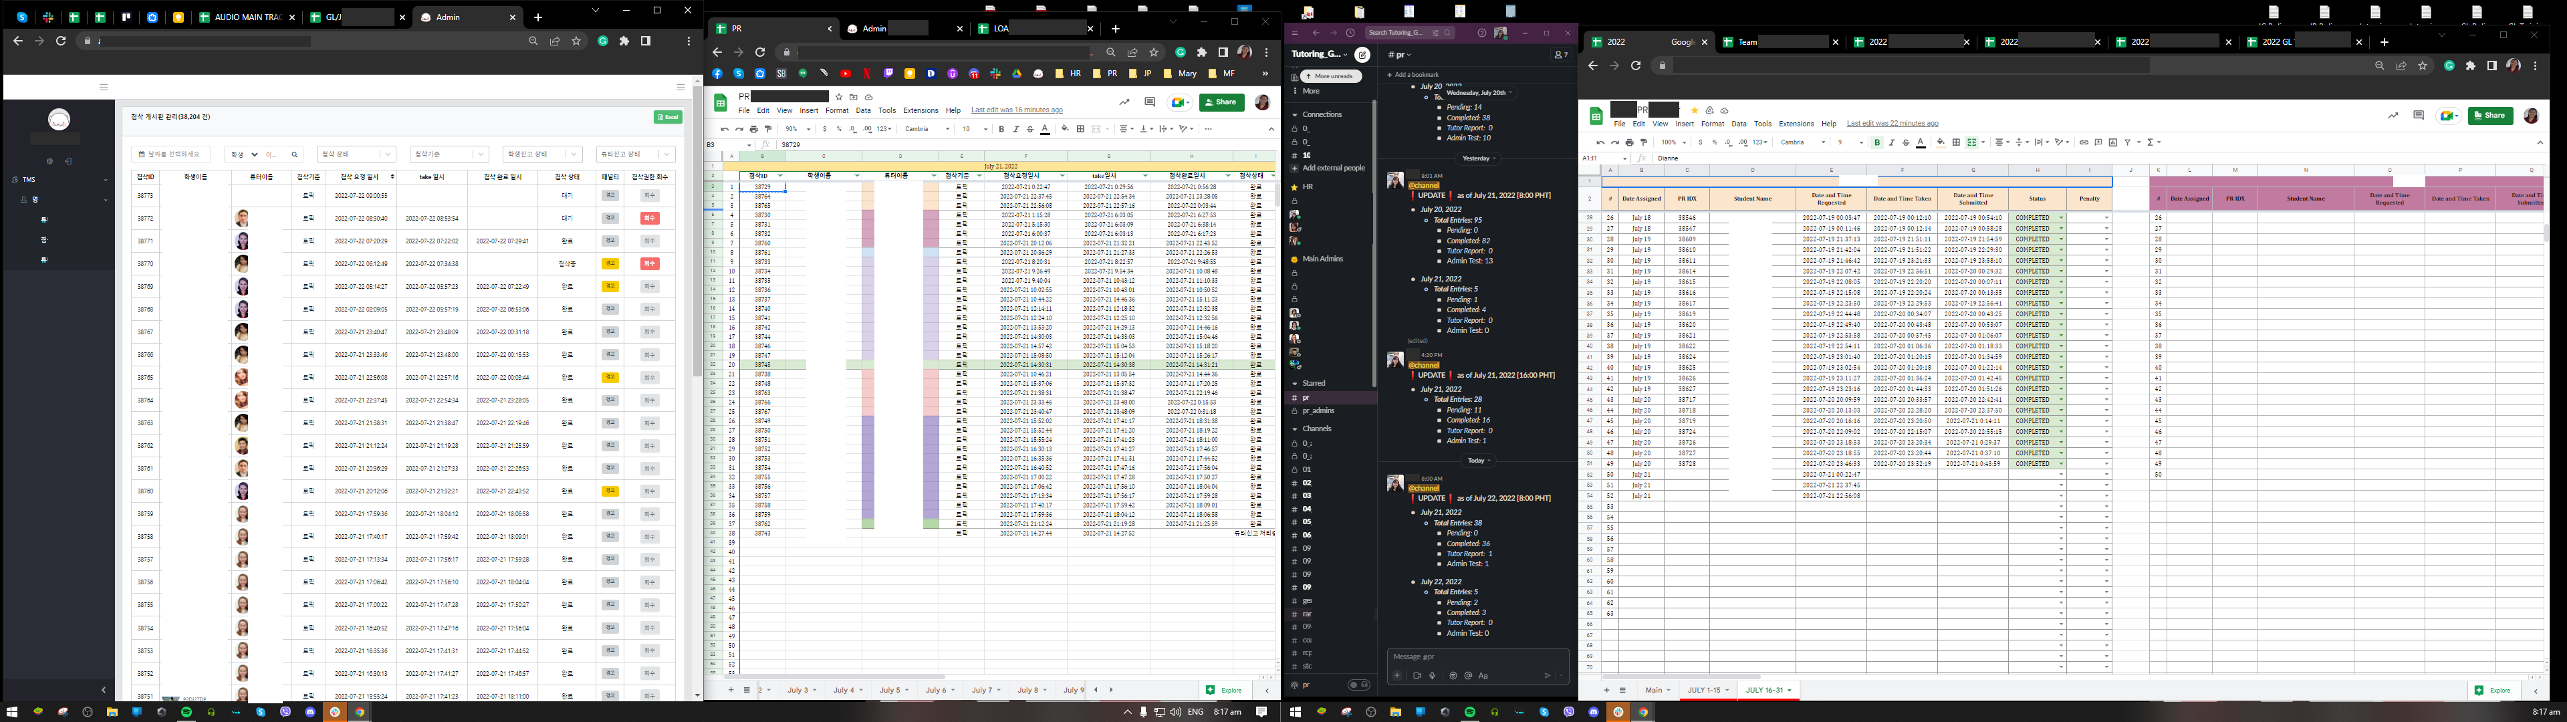Click Merge cells in the right sheet toolbar
This screenshot has height=722, width=2567.
tap(1971, 142)
